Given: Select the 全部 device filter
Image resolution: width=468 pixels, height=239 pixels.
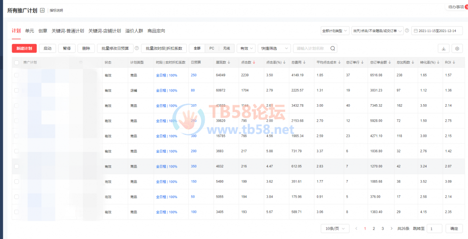Looking at the screenshot, I should (x=197, y=48).
